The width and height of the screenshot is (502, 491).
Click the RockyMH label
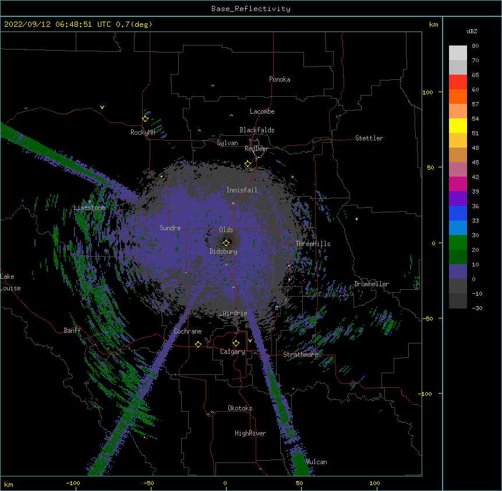pyautogui.click(x=143, y=132)
